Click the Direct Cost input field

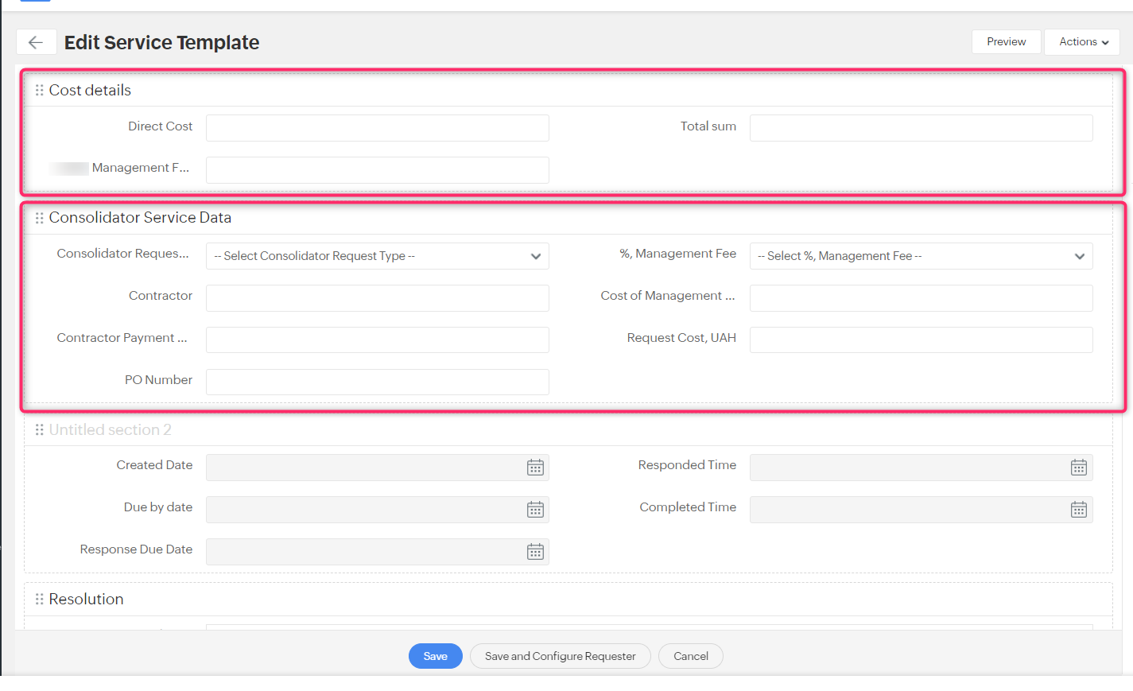377,128
